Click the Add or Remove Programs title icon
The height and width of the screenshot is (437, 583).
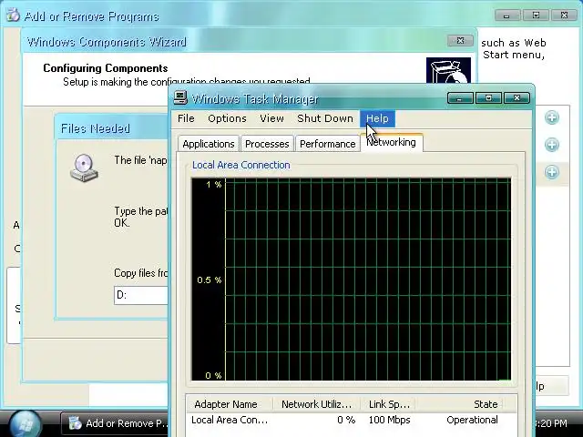[13, 15]
